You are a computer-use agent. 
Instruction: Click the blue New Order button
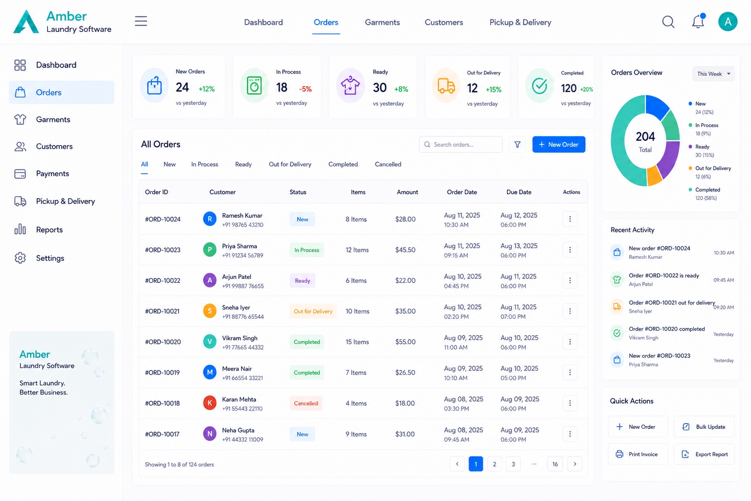[559, 144]
